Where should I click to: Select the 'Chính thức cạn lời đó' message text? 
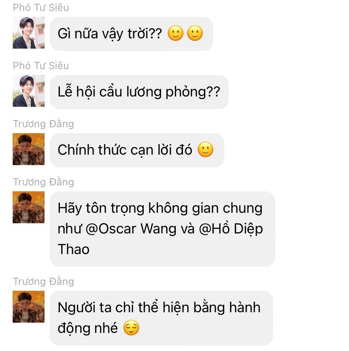coord(125,150)
